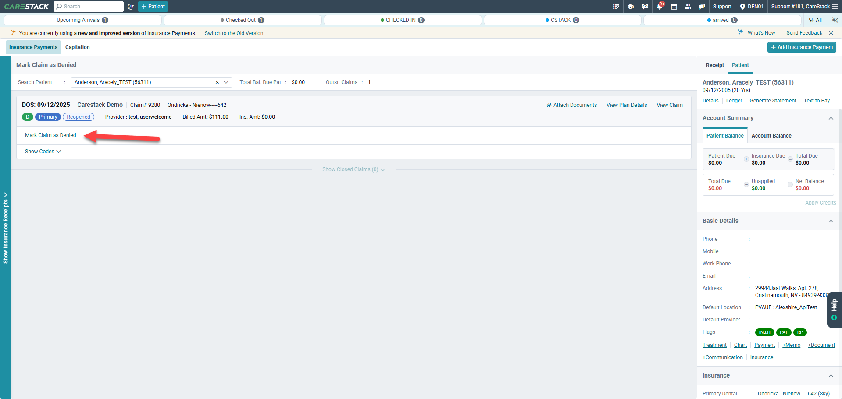
Task: Click the RP flag
Action: pyautogui.click(x=800, y=332)
